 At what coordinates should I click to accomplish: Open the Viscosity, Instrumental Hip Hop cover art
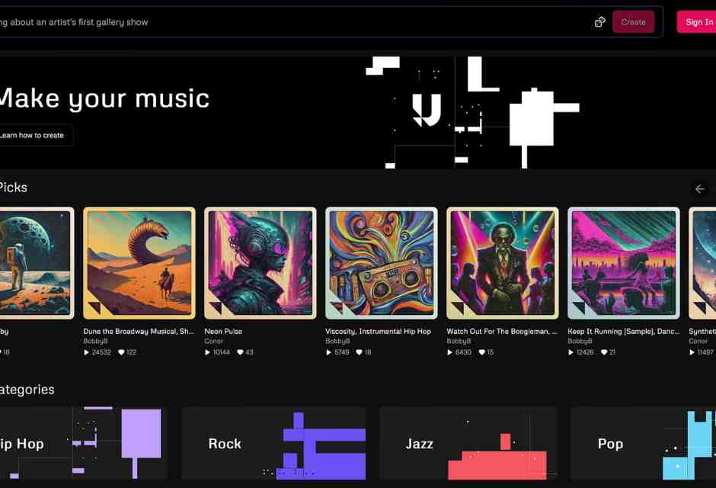point(382,263)
